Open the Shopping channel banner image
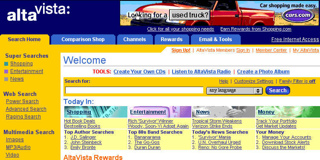This screenshot has height=160, width=320. [96, 112]
